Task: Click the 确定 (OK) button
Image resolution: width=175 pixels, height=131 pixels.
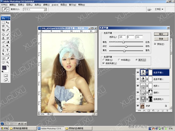Action: (161, 34)
